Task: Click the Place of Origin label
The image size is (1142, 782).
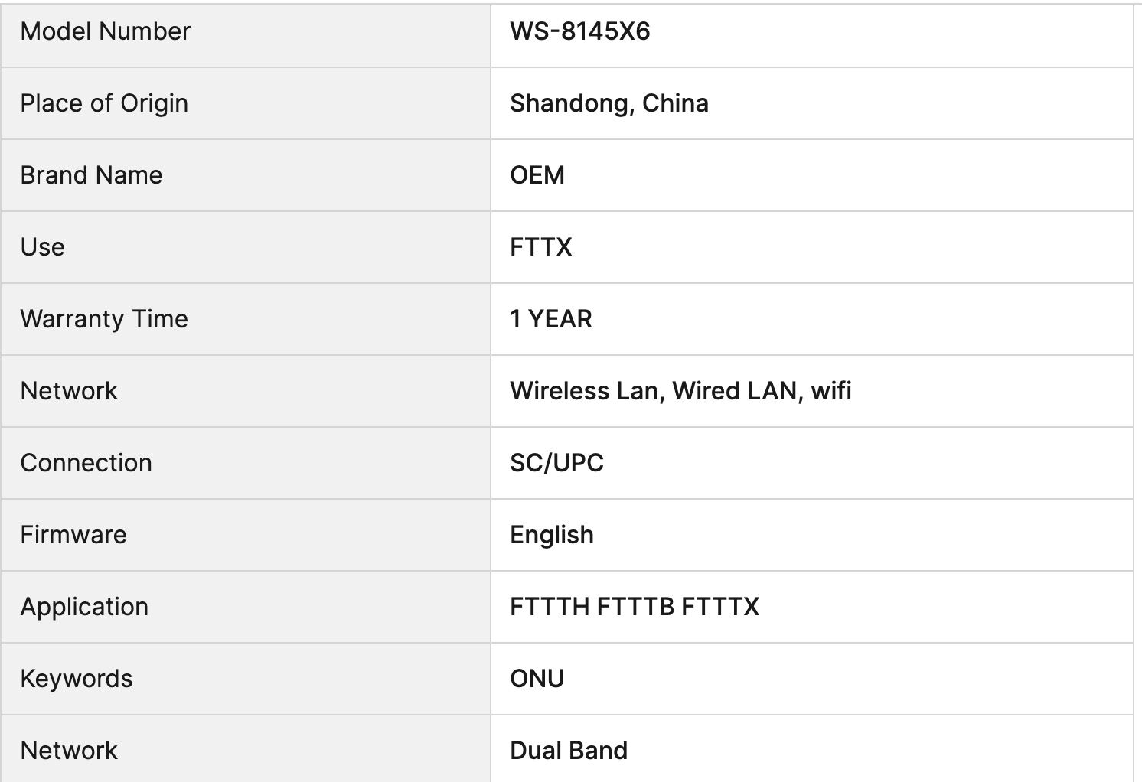Action: point(104,103)
